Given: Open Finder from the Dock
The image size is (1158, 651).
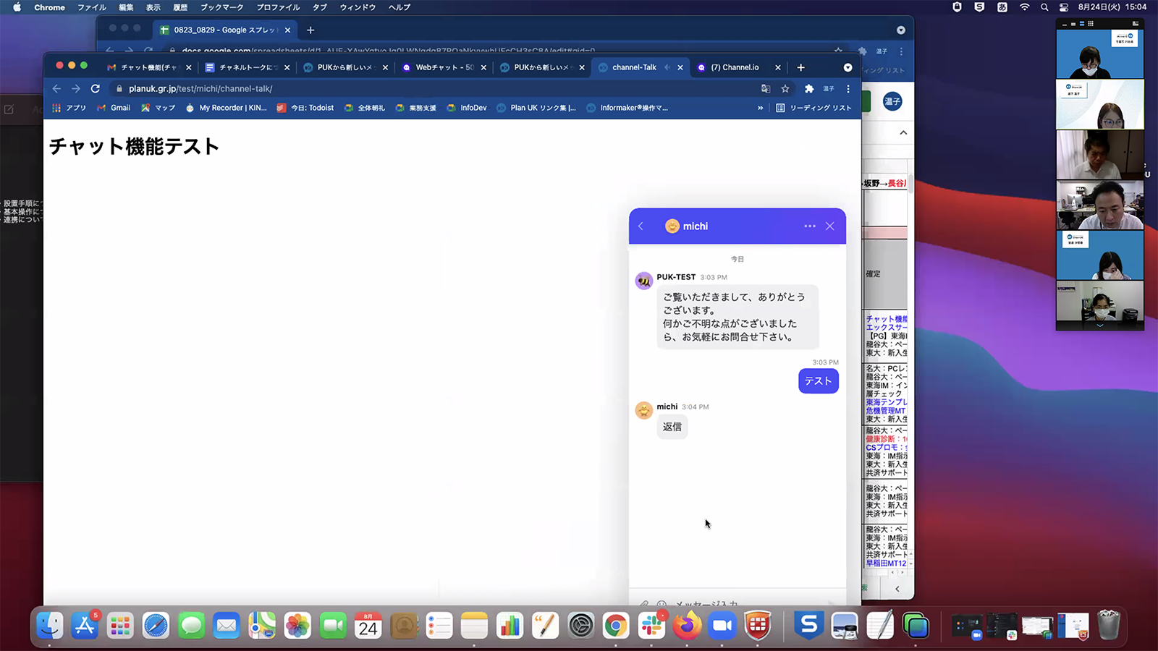Looking at the screenshot, I should click(50, 626).
